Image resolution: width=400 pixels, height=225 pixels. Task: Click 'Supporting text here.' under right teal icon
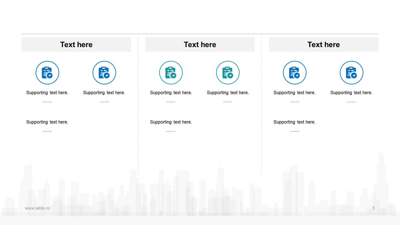(x=228, y=92)
